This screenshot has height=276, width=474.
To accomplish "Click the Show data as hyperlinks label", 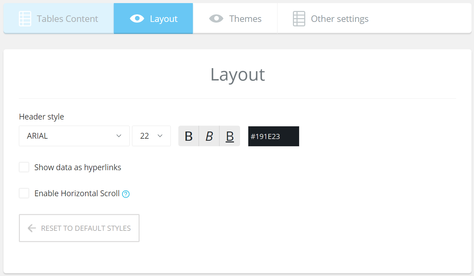I will (x=78, y=167).
